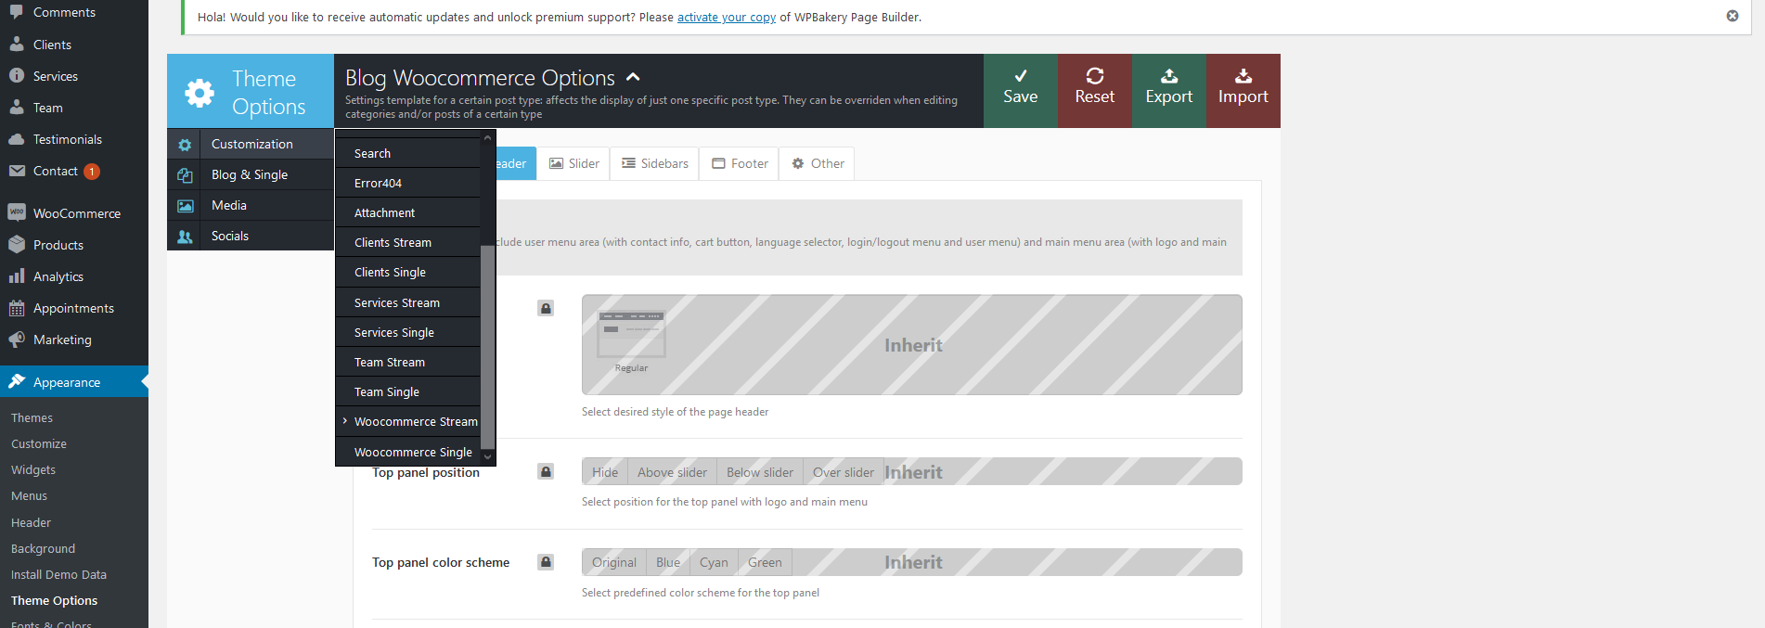The image size is (1765, 628).
Task: Select Error404 in options dropdown
Action: (x=408, y=183)
